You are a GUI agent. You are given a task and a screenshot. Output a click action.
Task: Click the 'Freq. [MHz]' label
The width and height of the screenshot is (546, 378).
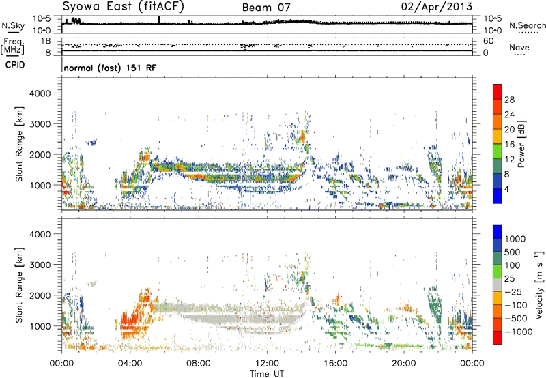pos(12,46)
